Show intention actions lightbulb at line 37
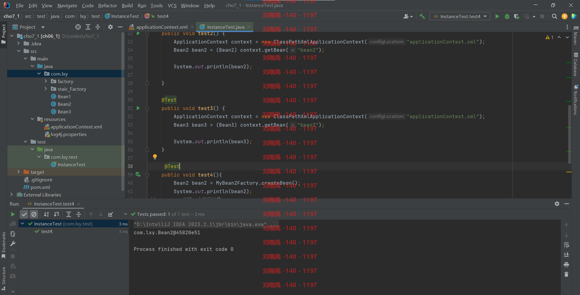The height and width of the screenshot is (295, 580). pos(155,157)
